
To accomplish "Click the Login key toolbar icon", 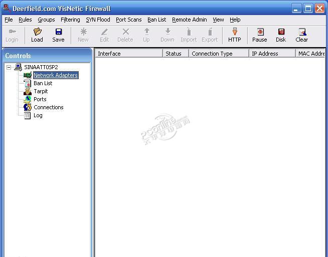I will 12,32.
